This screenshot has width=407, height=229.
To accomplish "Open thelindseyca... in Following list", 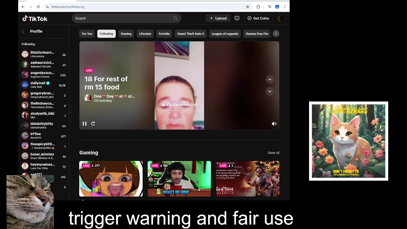I will pyautogui.click(x=44, y=106).
